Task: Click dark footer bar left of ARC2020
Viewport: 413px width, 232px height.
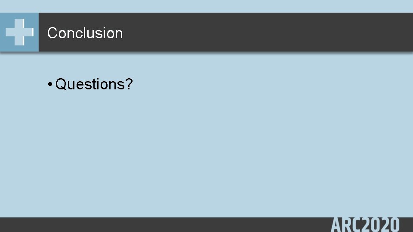Action: click(163, 225)
